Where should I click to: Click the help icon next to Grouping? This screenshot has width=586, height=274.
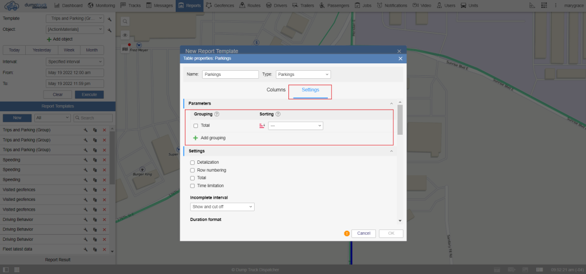pyautogui.click(x=217, y=114)
